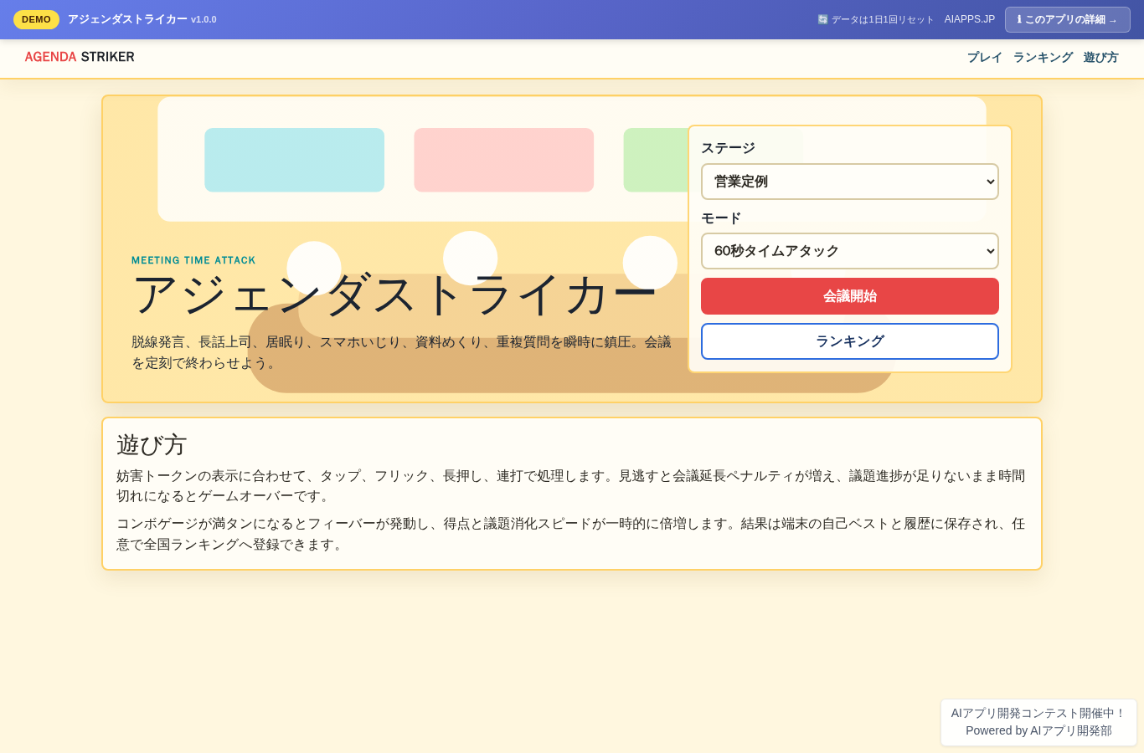
Task: Click the ステージ label text
Action: click(728, 148)
